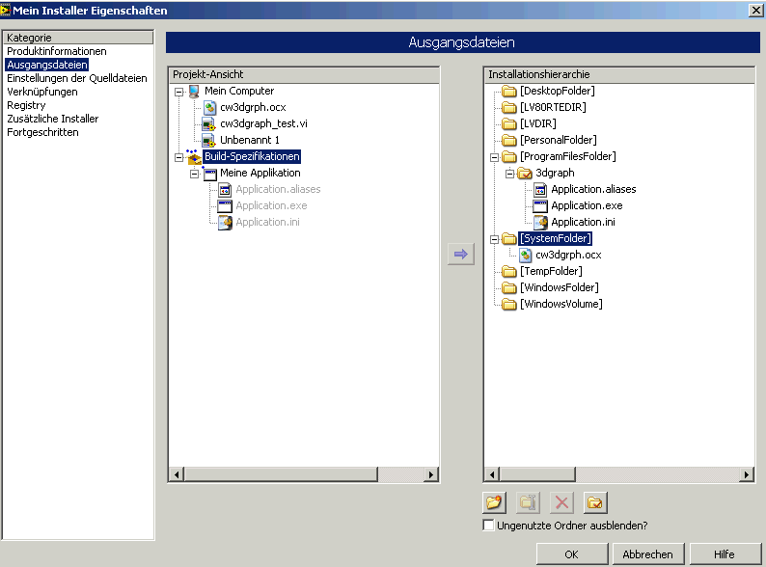Select Application.aliases label in Installationshierarchie
Viewport: 766px width, 567px height.
pos(593,190)
